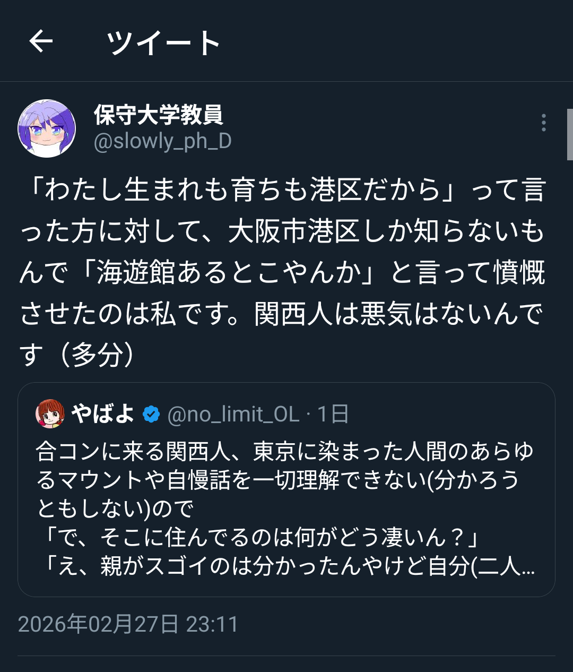This screenshot has height=672, width=573.
Task: Click the やばよ display name
Action: [103, 414]
